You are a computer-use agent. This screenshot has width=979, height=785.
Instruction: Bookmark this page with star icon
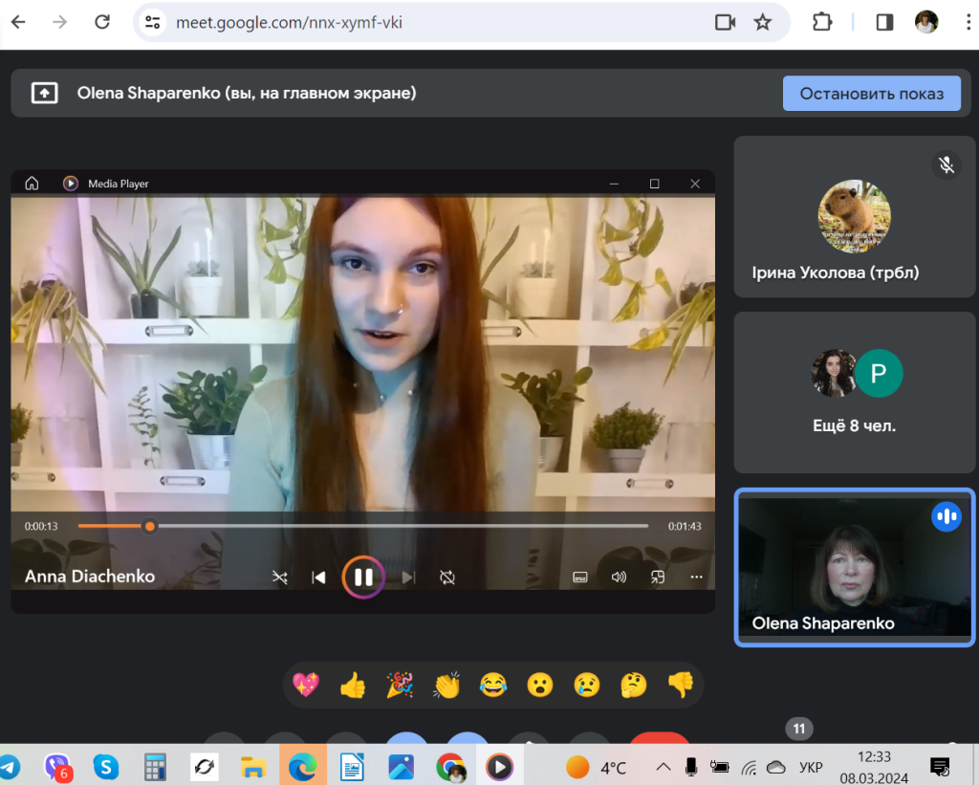click(x=762, y=23)
